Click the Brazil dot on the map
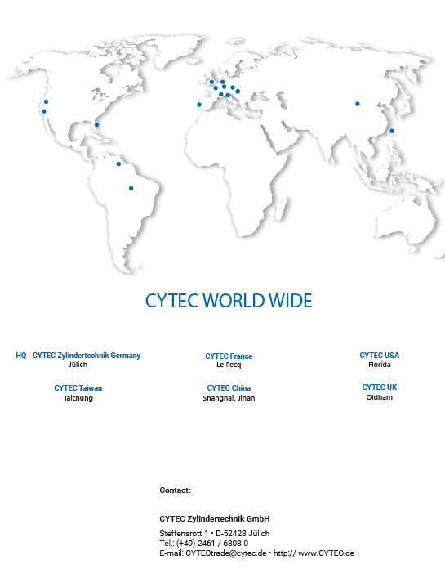The width and height of the screenshot is (445, 573). 131,188
